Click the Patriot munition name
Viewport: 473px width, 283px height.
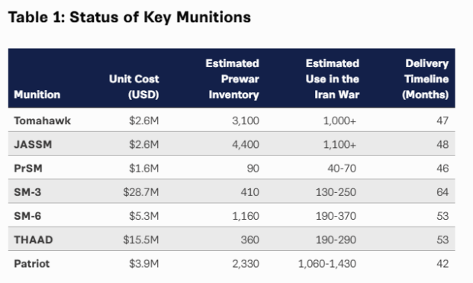click(x=32, y=264)
